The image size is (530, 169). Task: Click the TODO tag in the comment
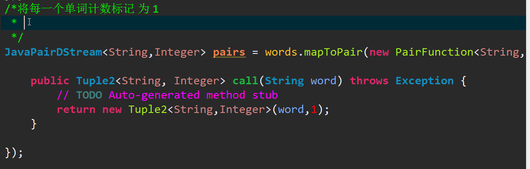click(89, 95)
